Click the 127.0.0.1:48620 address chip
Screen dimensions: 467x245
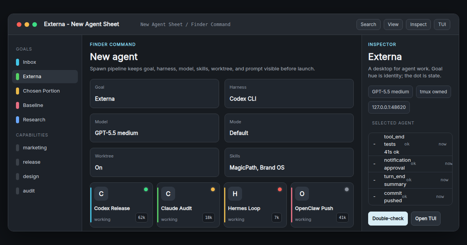point(389,107)
